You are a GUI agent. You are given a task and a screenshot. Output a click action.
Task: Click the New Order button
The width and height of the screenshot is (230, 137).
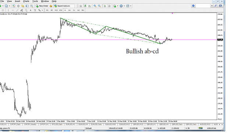pos(42,6)
